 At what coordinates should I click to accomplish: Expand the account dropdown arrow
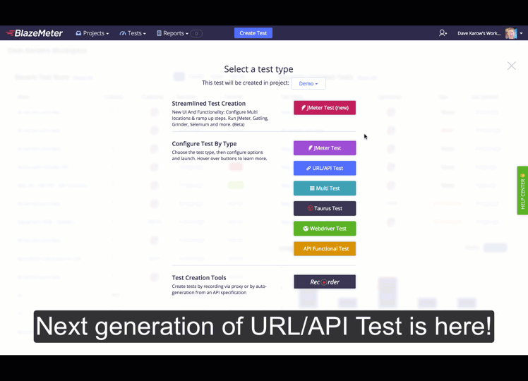point(521,33)
